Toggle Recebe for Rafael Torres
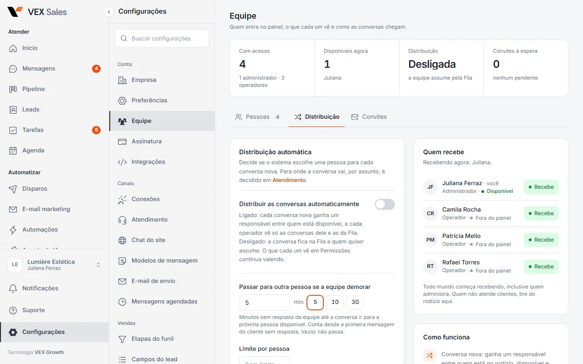Image resolution: width=583 pixels, height=364 pixels. 541,267
